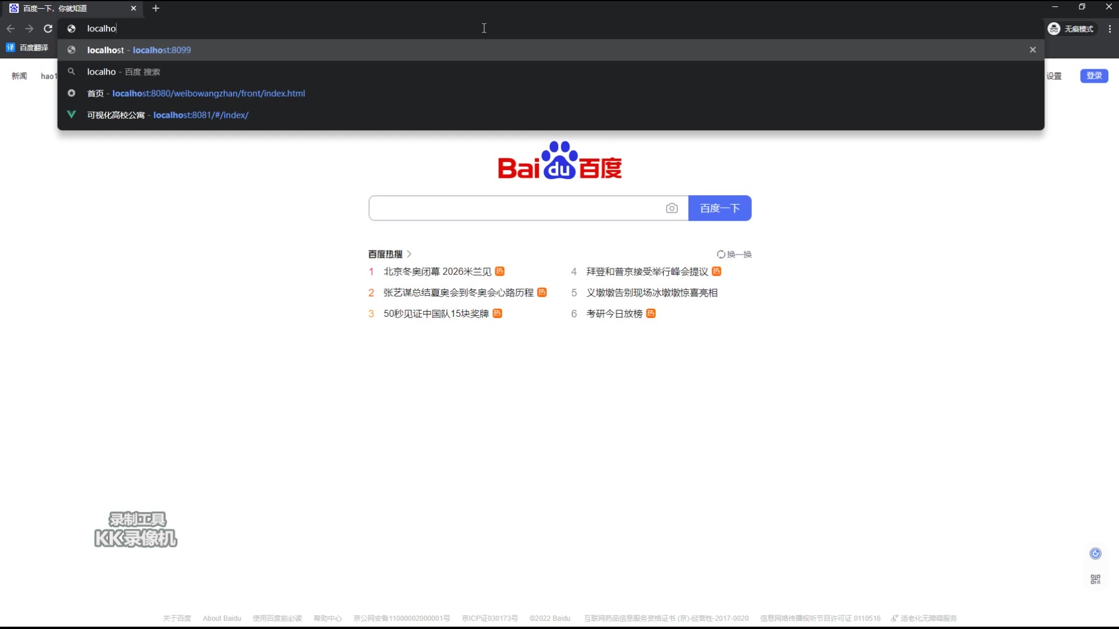Open 适老化无障碍服务 footer link
1119x629 pixels.
[924, 619]
